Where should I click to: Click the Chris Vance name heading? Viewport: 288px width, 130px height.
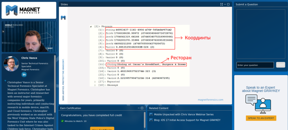(29, 58)
